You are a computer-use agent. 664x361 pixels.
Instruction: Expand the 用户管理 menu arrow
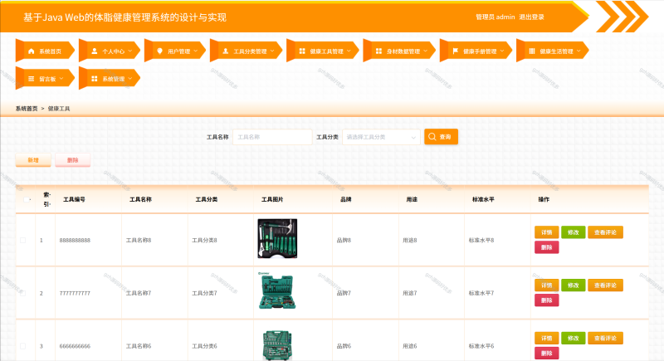196,51
